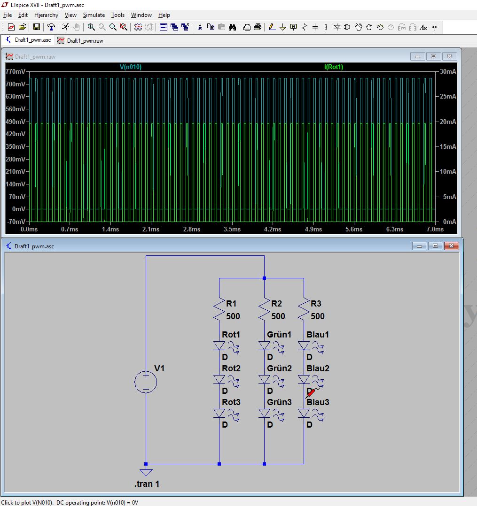Select the SPICE Directive .op tool
This screenshot has width=477, height=506.
click(x=434, y=27)
